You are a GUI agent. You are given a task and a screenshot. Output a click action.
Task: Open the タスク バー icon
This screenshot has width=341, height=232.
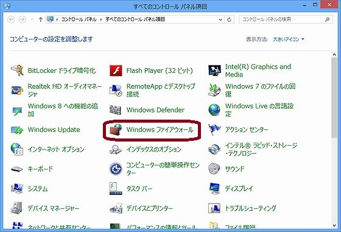[116, 189]
